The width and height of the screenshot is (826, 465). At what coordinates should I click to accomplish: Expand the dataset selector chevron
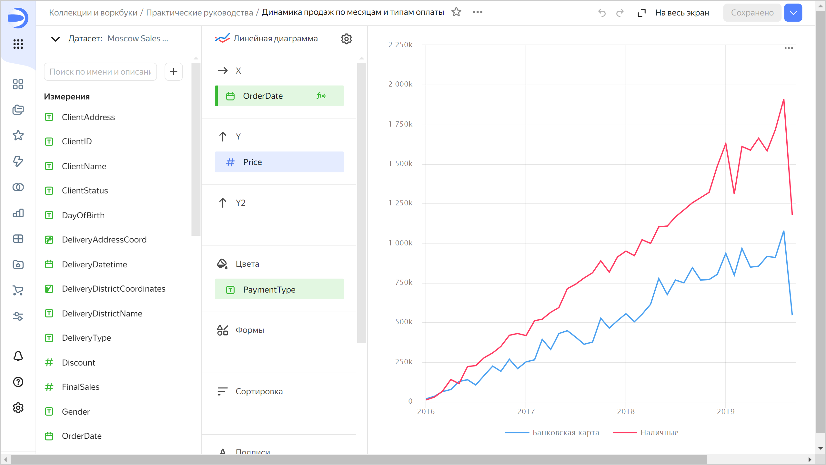(x=55, y=39)
